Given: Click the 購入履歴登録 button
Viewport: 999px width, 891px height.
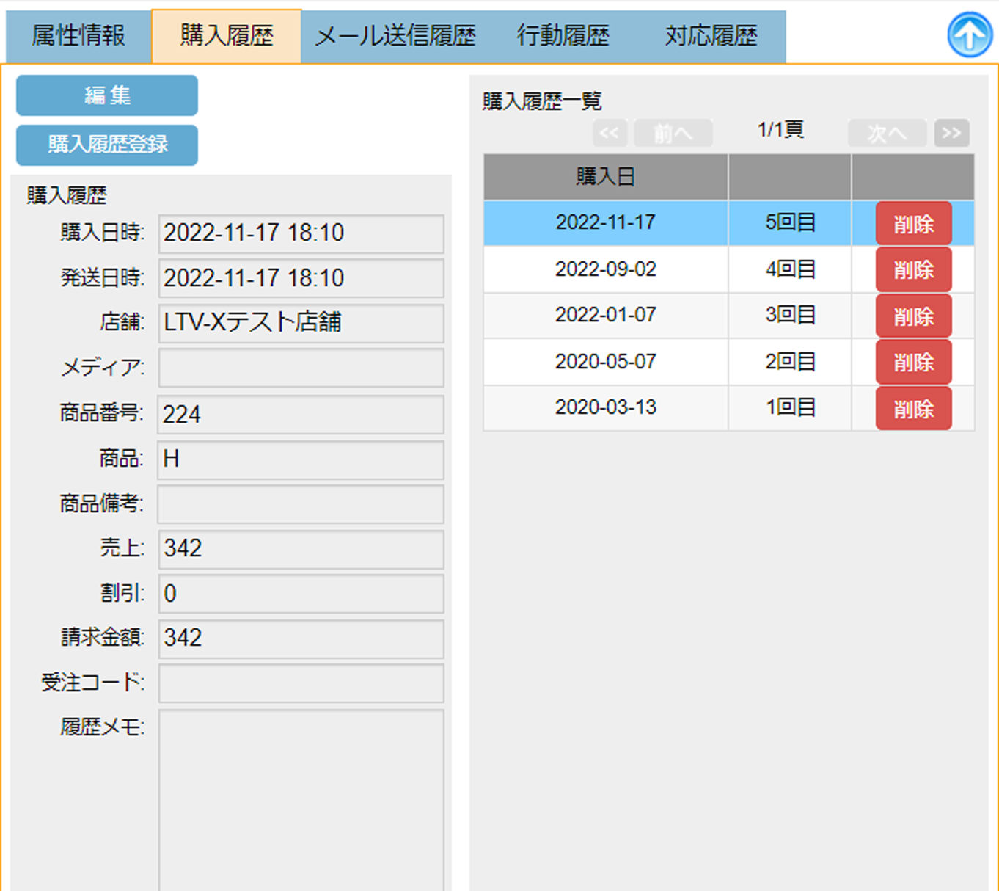Looking at the screenshot, I should (x=107, y=145).
